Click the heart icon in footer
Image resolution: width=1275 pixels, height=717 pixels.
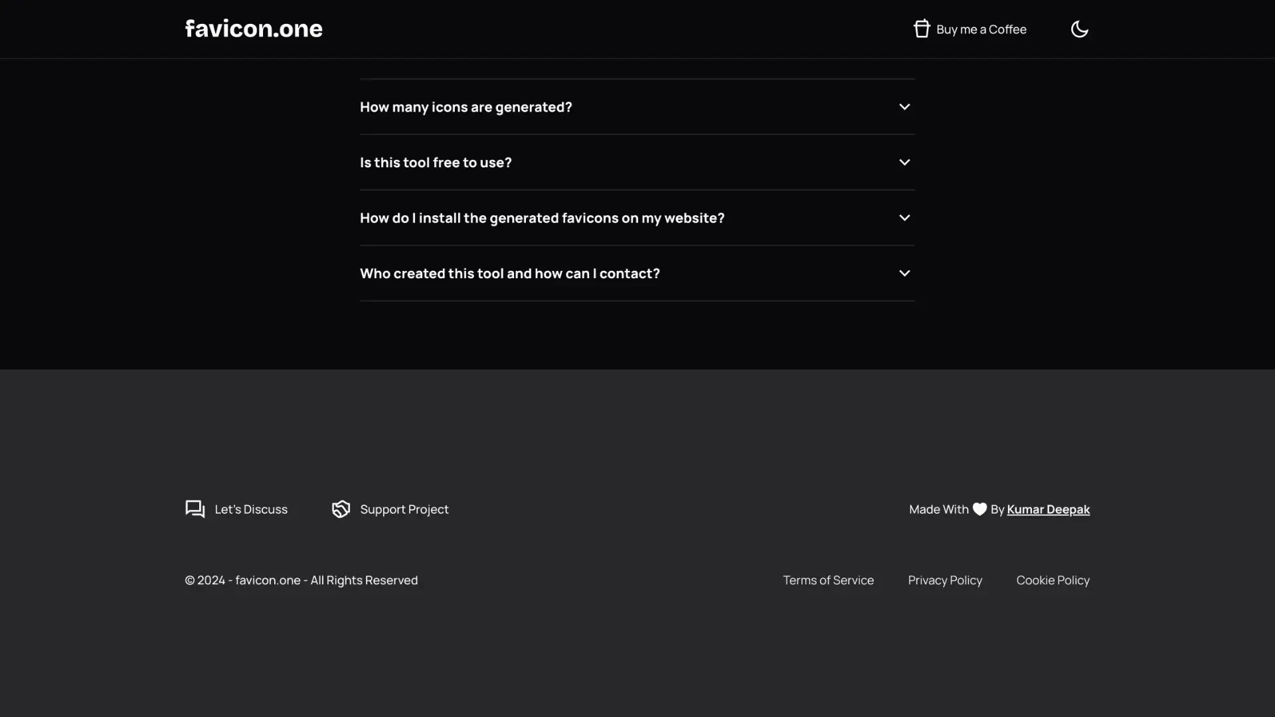click(979, 509)
